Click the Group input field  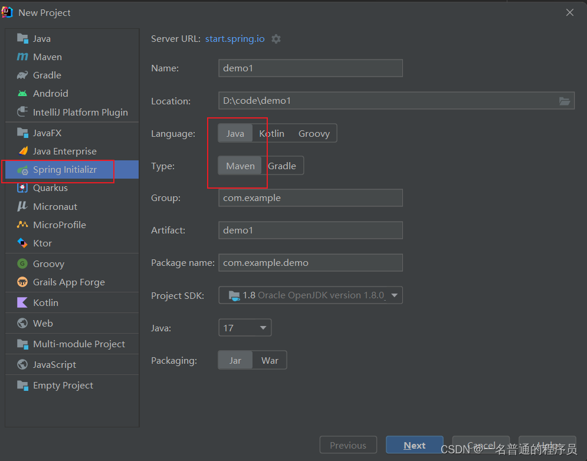click(x=310, y=197)
